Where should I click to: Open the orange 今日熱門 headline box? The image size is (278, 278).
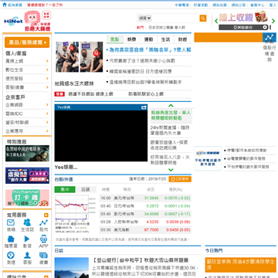pos(241,265)
